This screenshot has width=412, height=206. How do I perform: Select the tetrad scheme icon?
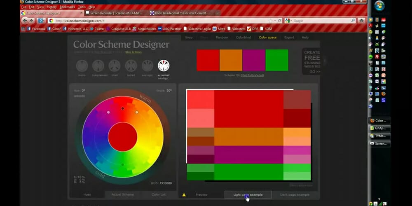point(131,66)
